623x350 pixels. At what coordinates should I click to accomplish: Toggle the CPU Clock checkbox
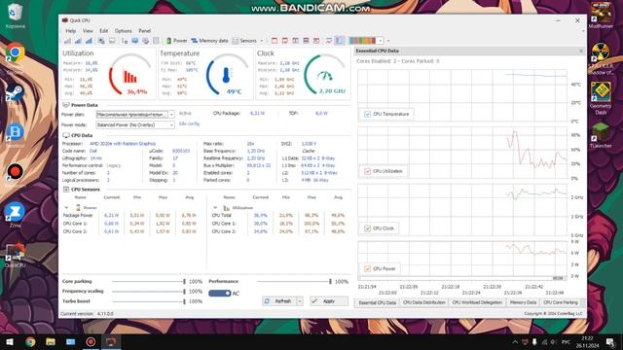point(368,228)
